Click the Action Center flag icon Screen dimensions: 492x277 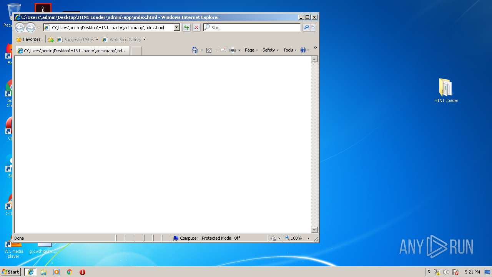(455, 272)
